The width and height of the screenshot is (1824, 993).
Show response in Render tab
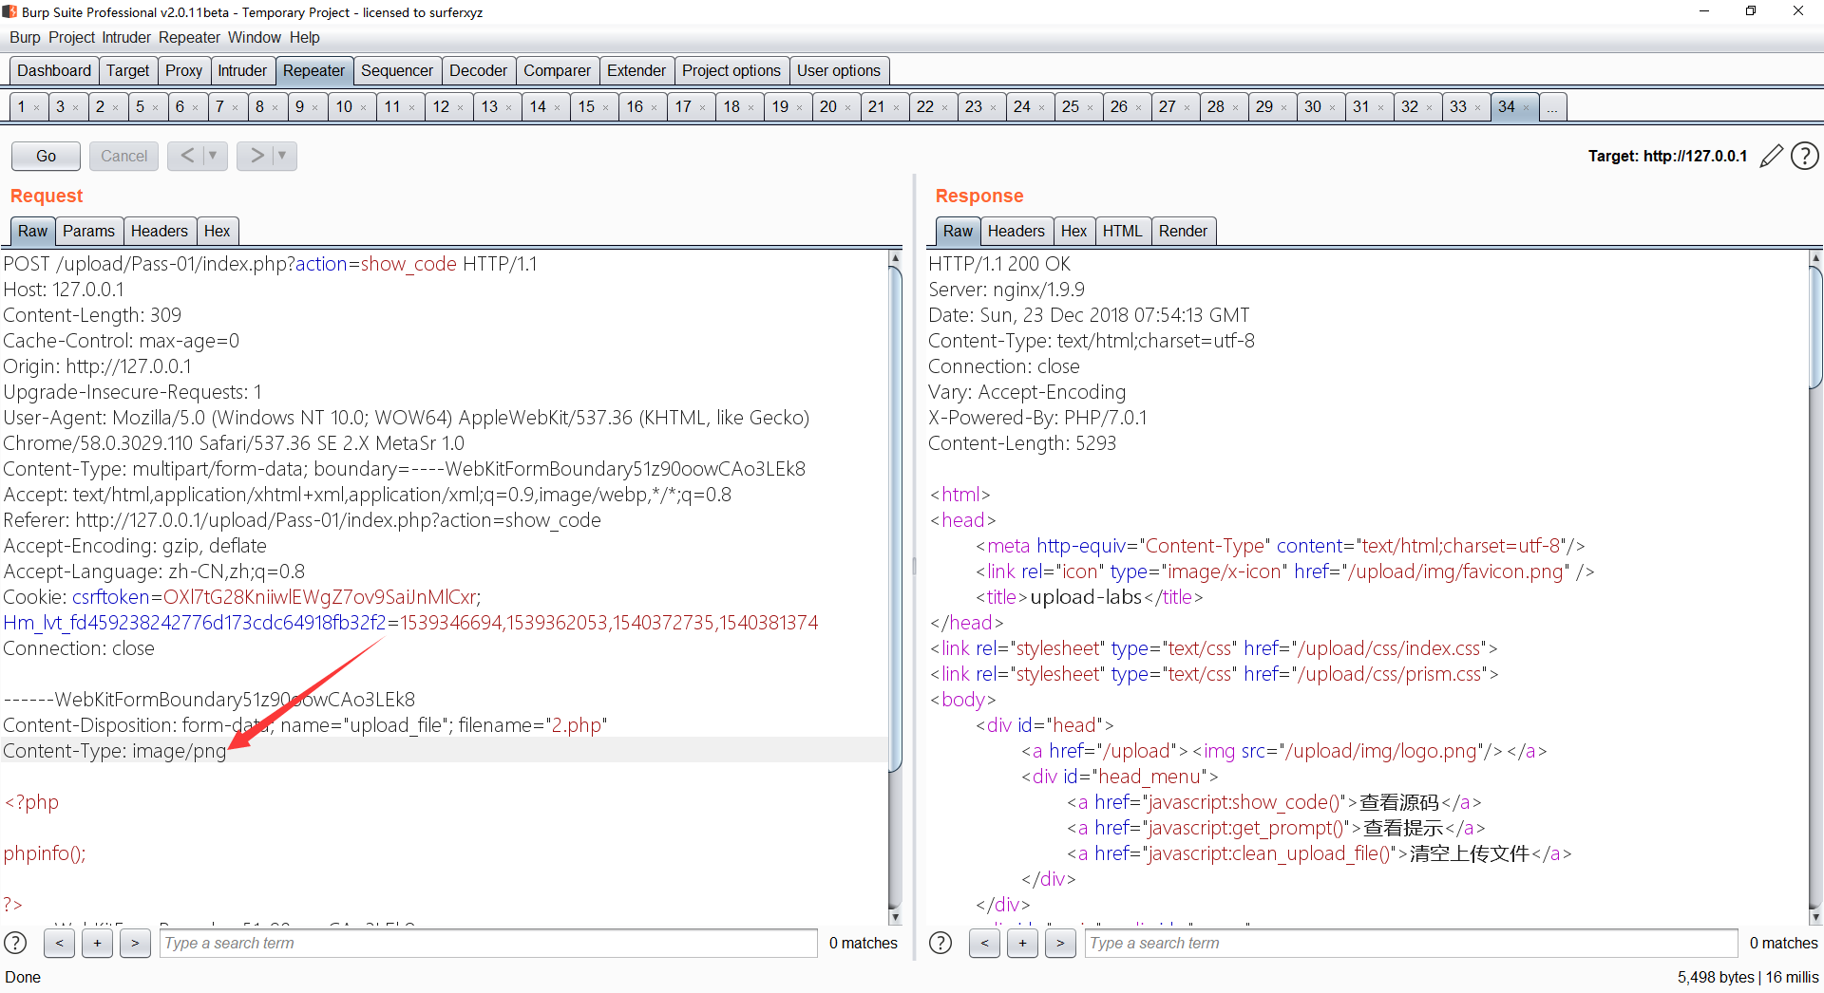1183,231
